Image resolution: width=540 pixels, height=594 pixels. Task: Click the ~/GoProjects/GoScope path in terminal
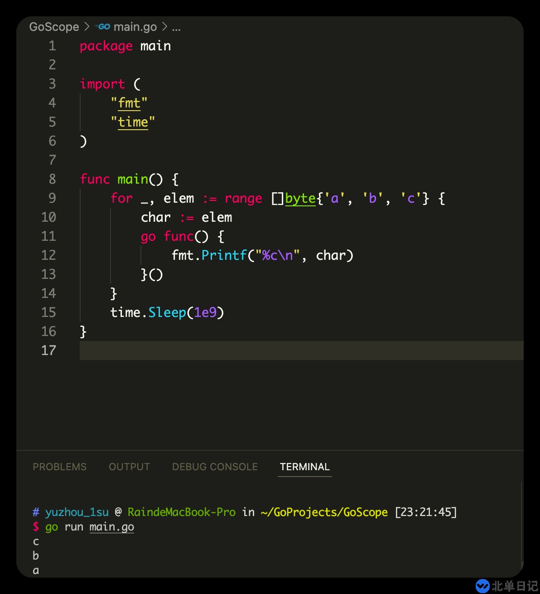(324, 512)
